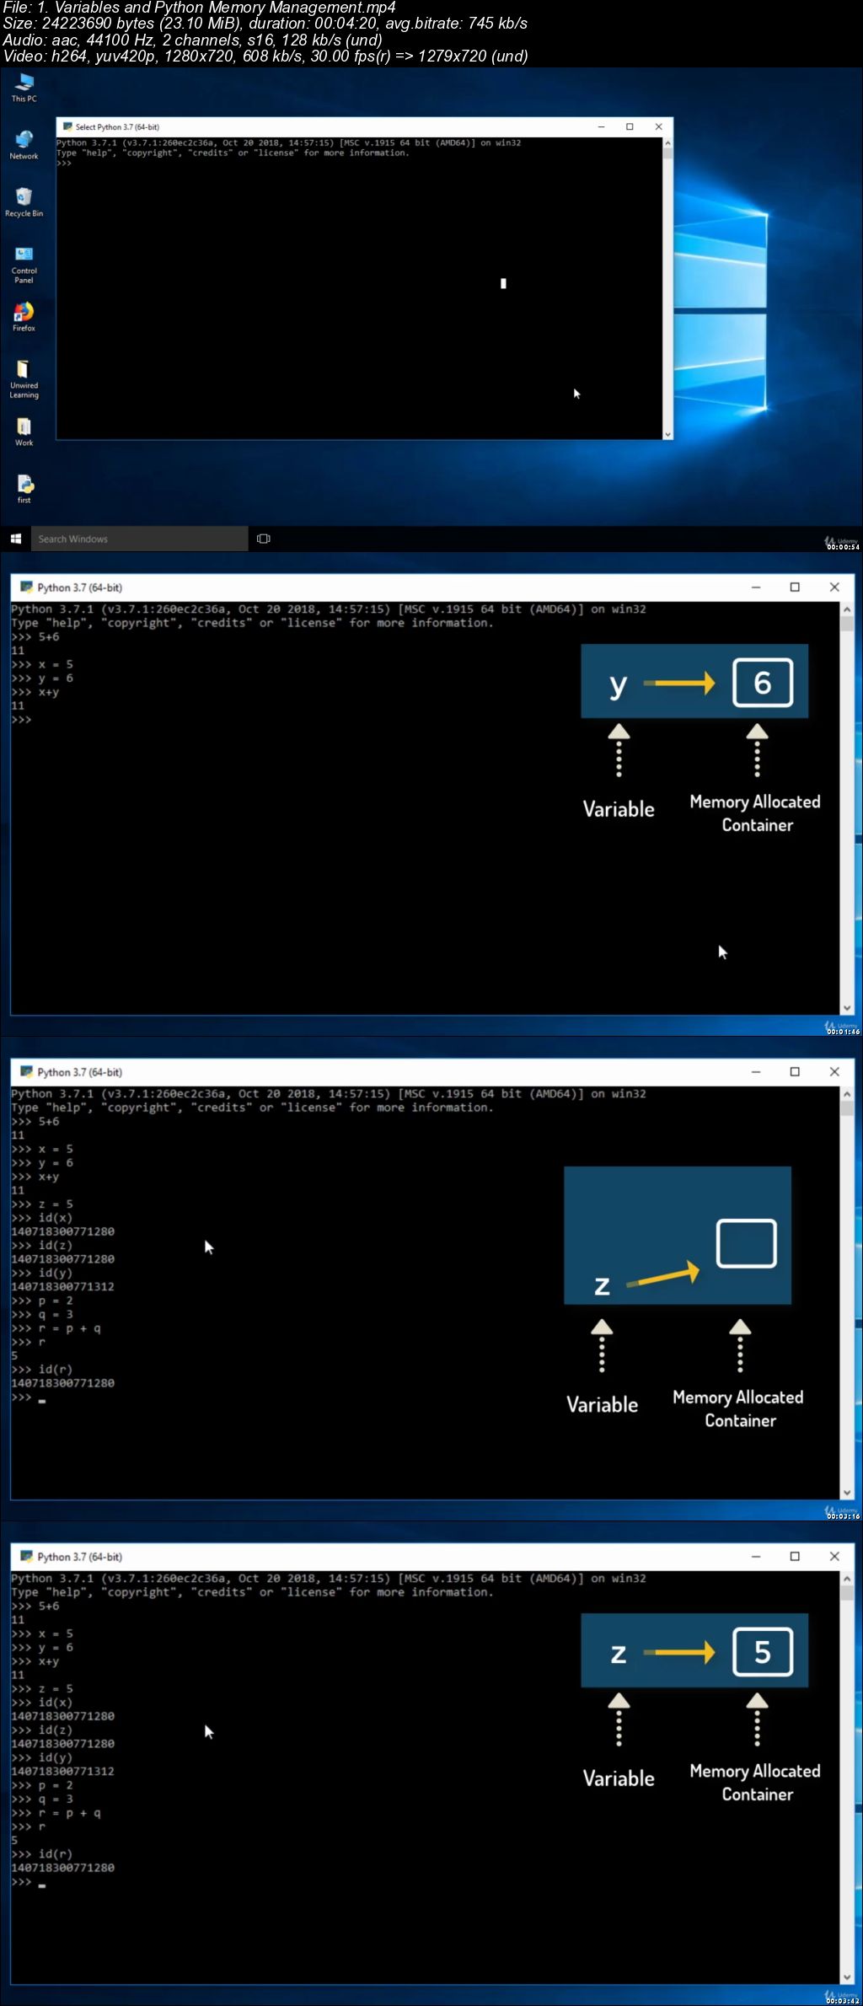The width and height of the screenshot is (863, 2006).
Task: Click the Search Windows field in taskbar
Action: 139,539
